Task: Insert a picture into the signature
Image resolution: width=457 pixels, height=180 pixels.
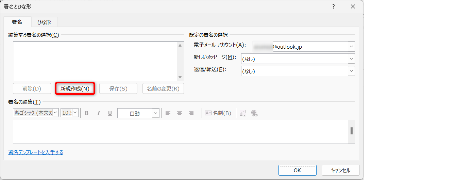Action: point(243,113)
